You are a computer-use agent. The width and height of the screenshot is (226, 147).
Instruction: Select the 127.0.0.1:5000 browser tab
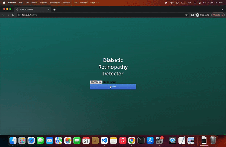33,9
